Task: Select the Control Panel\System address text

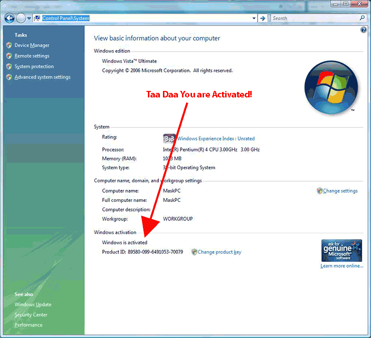Action: coord(66,18)
